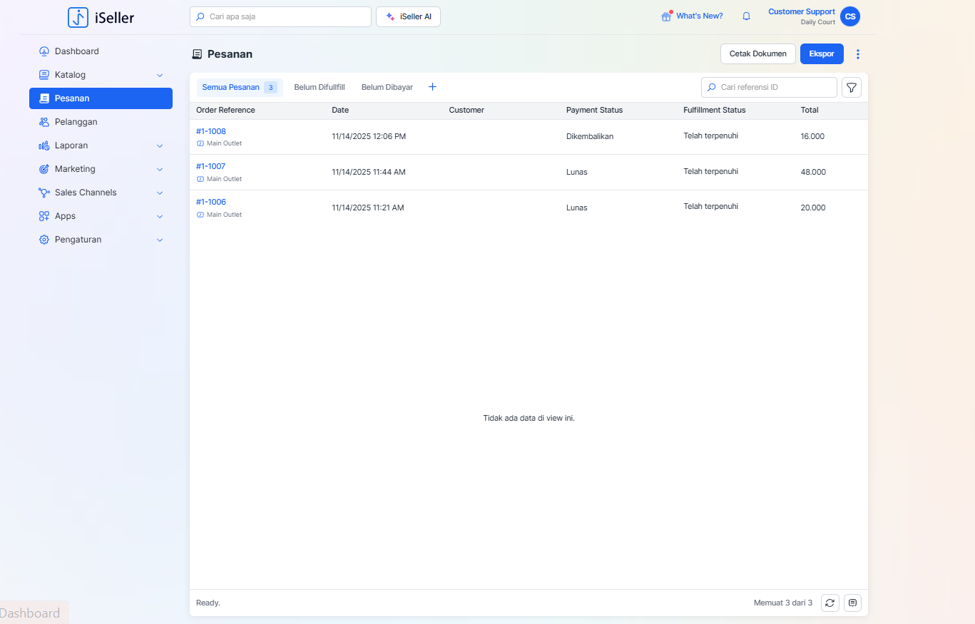This screenshot has width=975, height=624.
Task: Expand the Laporan submenu
Action: click(x=160, y=145)
